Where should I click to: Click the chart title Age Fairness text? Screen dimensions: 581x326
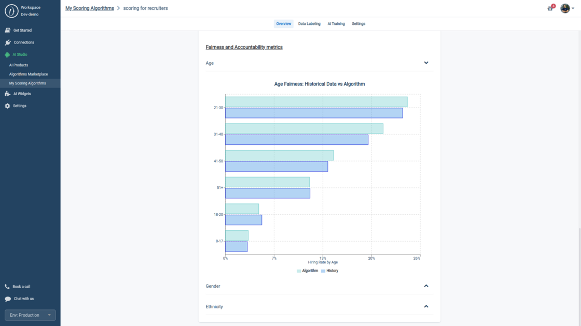tap(320, 84)
